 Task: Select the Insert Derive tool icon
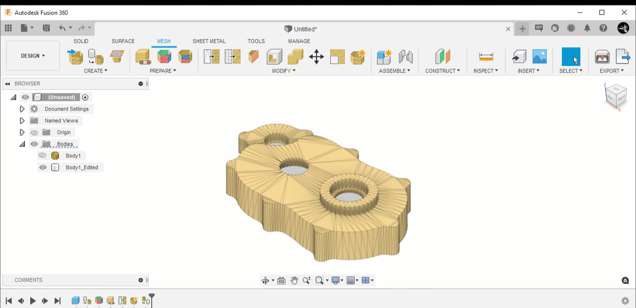(x=518, y=57)
